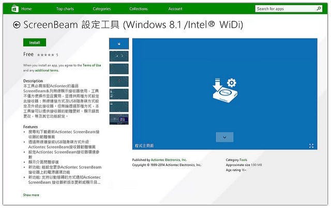Click Show more under Features
Viewport: 331px width, 208px height.
click(31, 195)
